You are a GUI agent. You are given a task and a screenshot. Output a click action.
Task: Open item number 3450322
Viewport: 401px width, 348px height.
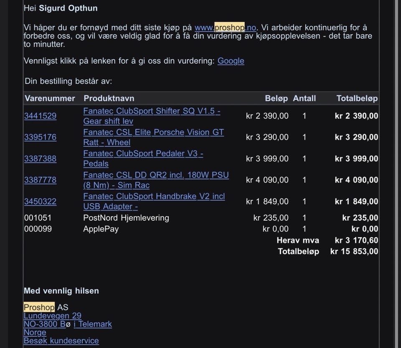pos(40,201)
